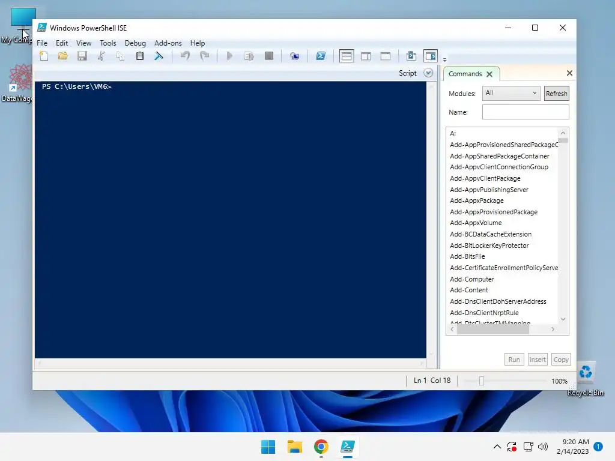Open a script with the folder icon
The image size is (615, 461).
click(62, 56)
